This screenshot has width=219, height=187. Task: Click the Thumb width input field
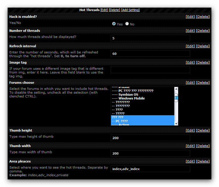pos(150,153)
